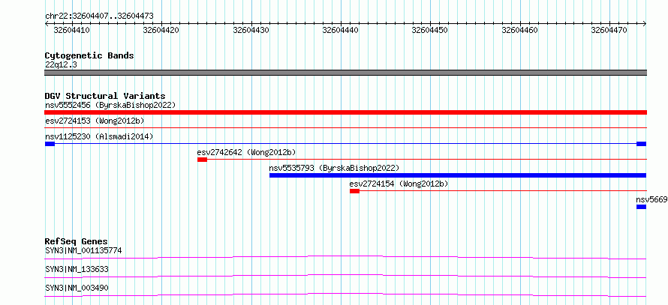The height and width of the screenshot is (305, 668).
Task: Click the chr22:32604407..32604473 coordinate label
Action: (x=99, y=16)
